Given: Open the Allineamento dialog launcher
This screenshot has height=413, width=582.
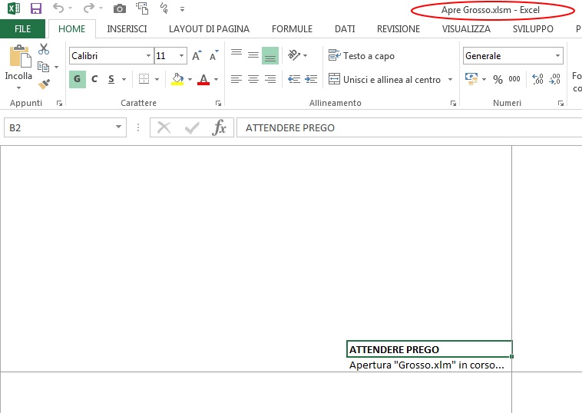Looking at the screenshot, I should [x=453, y=104].
